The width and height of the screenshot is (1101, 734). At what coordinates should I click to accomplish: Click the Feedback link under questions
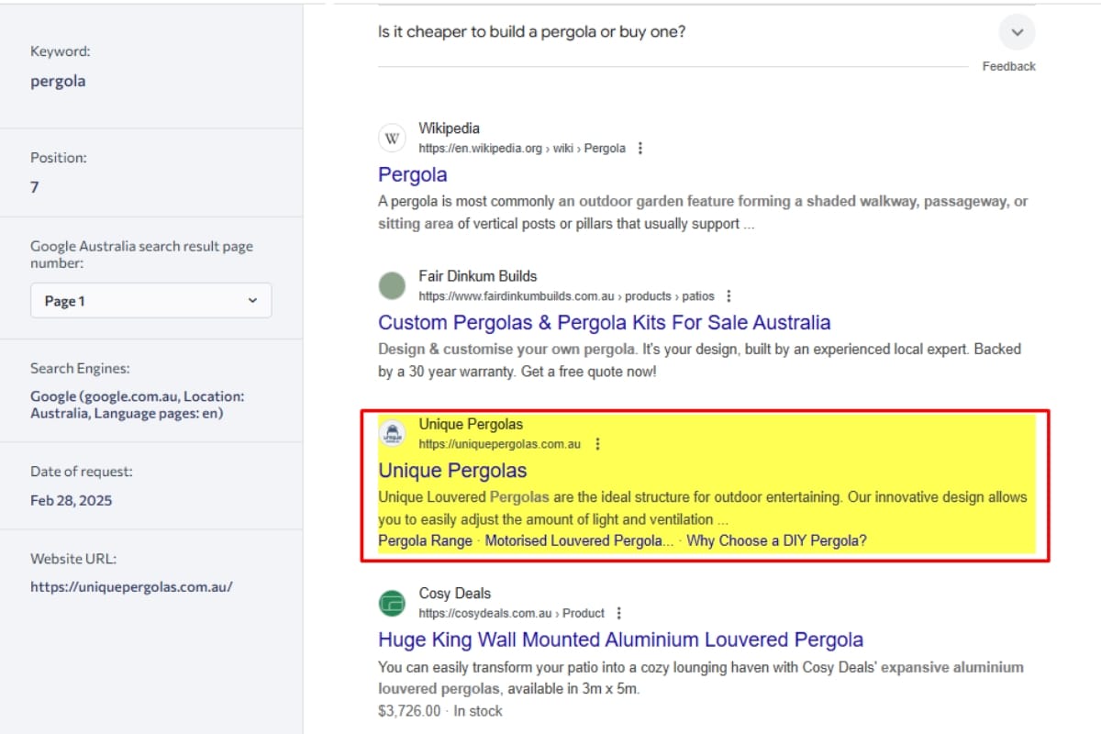tap(1008, 66)
